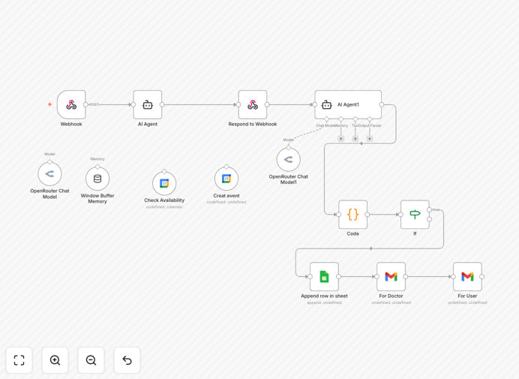The height and width of the screenshot is (379, 519).
Task: Click the 'Window Buffer Memory' label
Action: coord(97,198)
